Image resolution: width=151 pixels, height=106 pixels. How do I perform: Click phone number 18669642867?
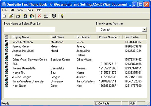click(x=108, y=86)
